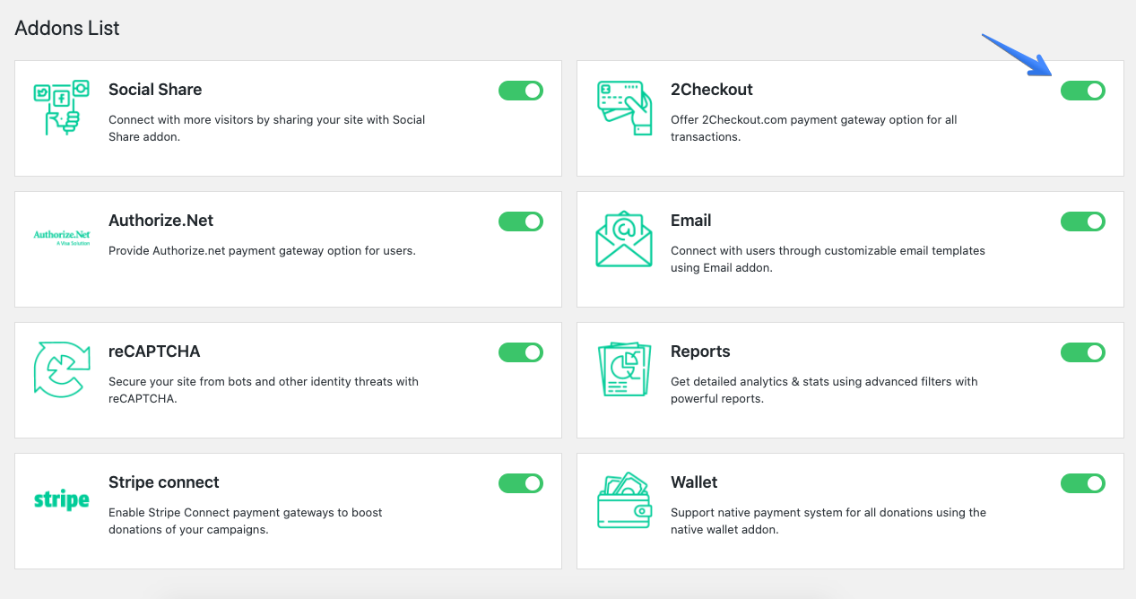Viewport: 1136px width, 599px height.
Task: Turn off the 2Checkout toggle switch
Action: [1083, 91]
